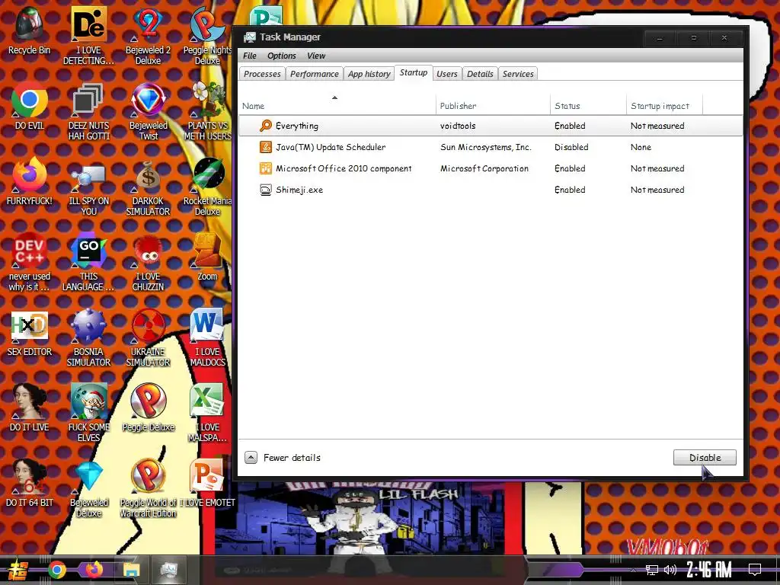Open the network icon in system tray

[652, 570]
